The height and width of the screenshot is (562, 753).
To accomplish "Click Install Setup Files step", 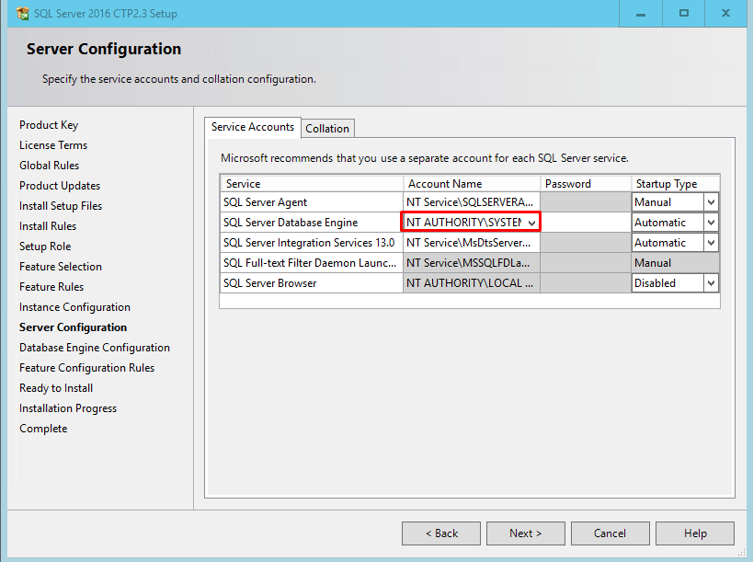I will [x=61, y=206].
